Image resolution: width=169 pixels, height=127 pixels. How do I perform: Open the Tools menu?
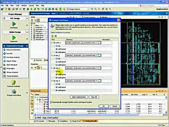pyautogui.click(x=18, y=6)
